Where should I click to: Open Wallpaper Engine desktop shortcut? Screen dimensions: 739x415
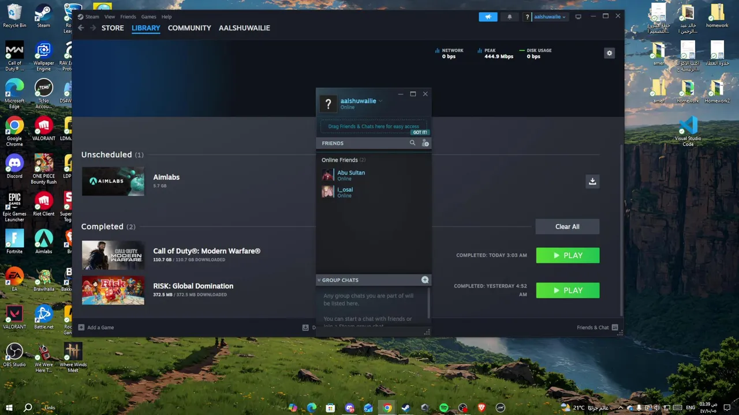[43, 56]
